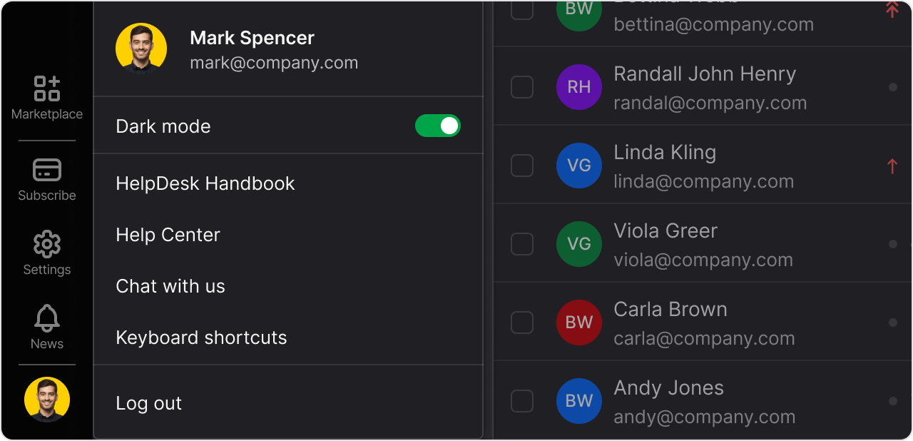Click the gray status dot on Randall's row
The height and width of the screenshot is (441, 913).
(892, 88)
